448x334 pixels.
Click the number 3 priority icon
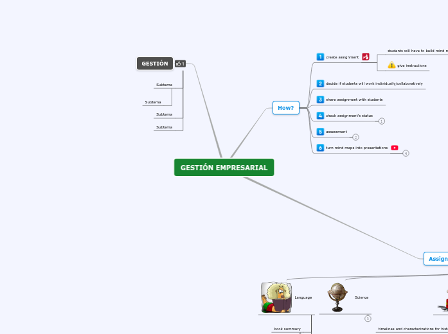point(320,100)
